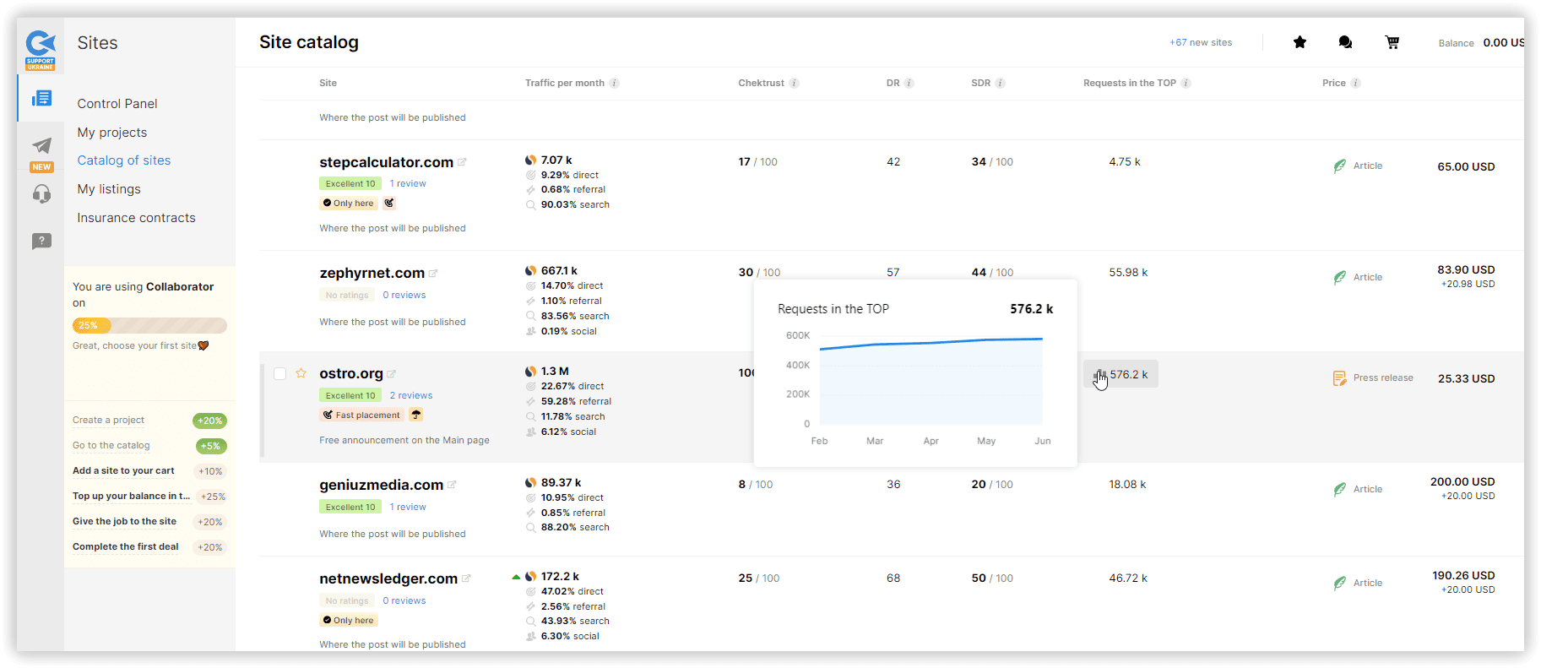Click the info icon beside the SDR column
This screenshot has height=668, width=1541.
(1001, 83)
